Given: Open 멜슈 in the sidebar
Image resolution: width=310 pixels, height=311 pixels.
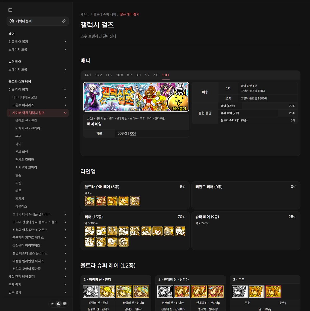Looking at the screenshot, I should pyautogui.click(x=18, y=175).
